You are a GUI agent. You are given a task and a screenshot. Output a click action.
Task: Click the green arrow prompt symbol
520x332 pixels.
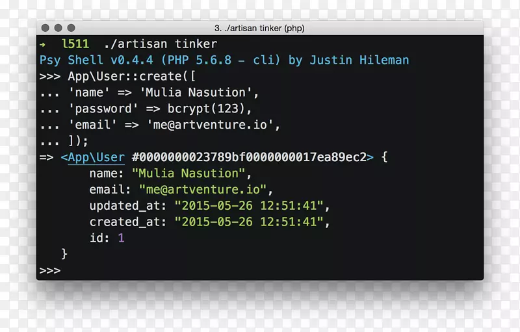point(42,44)
